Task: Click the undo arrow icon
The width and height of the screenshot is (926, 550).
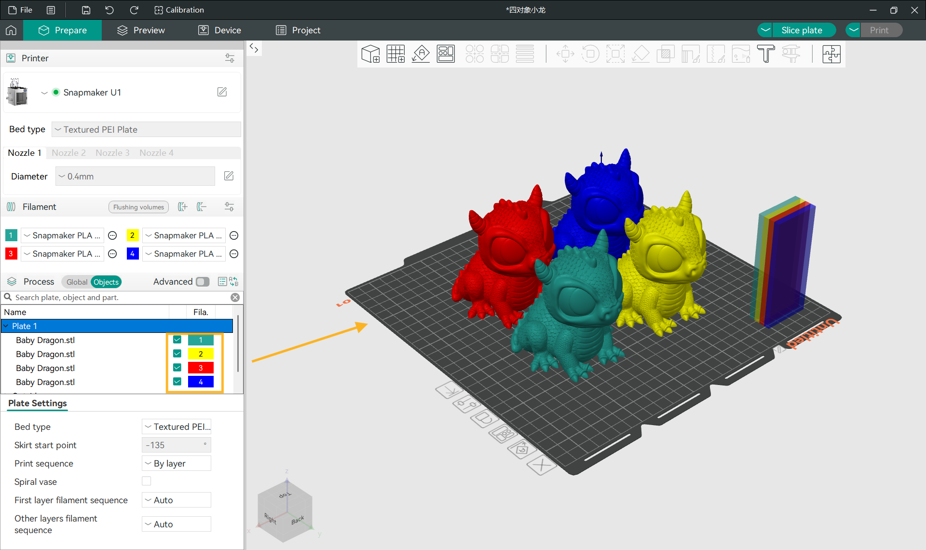Action: tap(109, 10)
